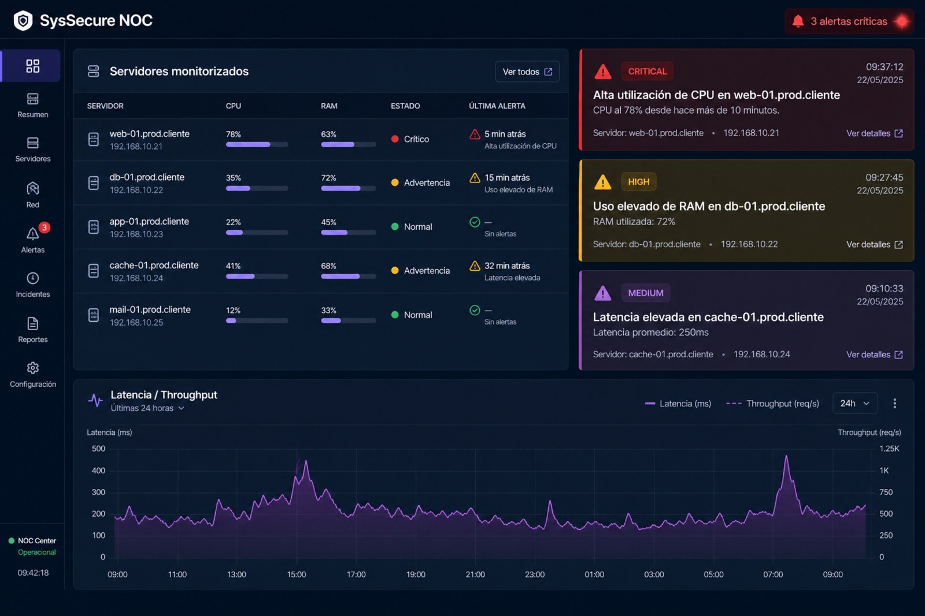The image size is (925, 616).
Task: Open the Configuración gear icon
Action: pyautogui.click(x=33, y=368)
